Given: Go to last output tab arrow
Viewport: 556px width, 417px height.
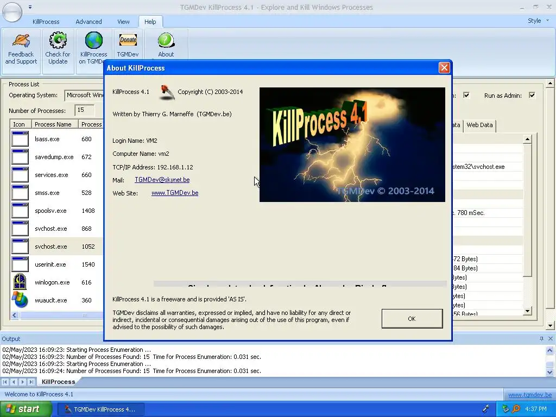Looking at the screenshot, I should 31,382.
